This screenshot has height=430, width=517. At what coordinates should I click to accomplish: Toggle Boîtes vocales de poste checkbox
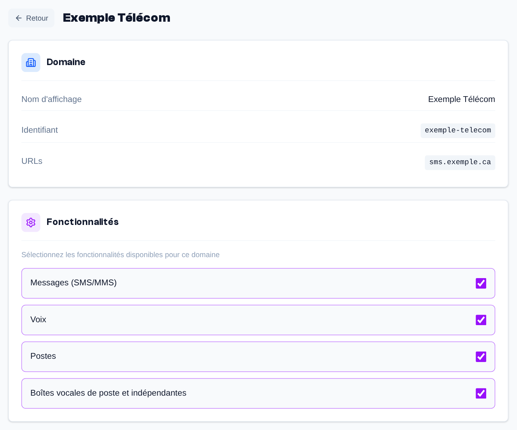(x=481, y=393)
